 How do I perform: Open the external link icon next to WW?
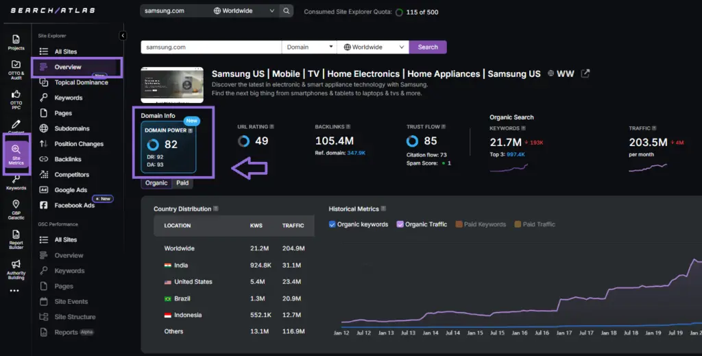tap(585, 73)
